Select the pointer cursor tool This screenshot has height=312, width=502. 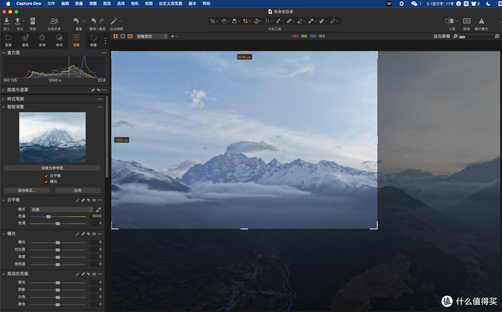pyautogui.click(x=212, y=21)
